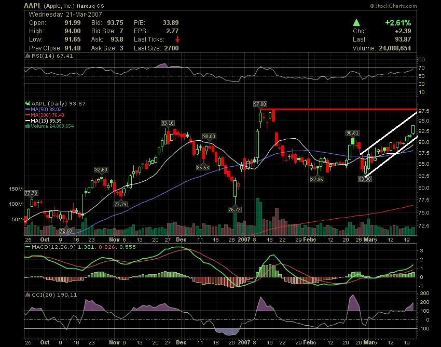Click the Last price 93.87 in header
The width and height of the screenshot is (441, 347).
click(x=403, y=39)
